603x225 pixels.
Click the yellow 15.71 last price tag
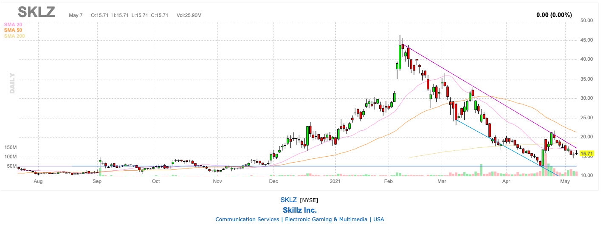pos(586,153)
